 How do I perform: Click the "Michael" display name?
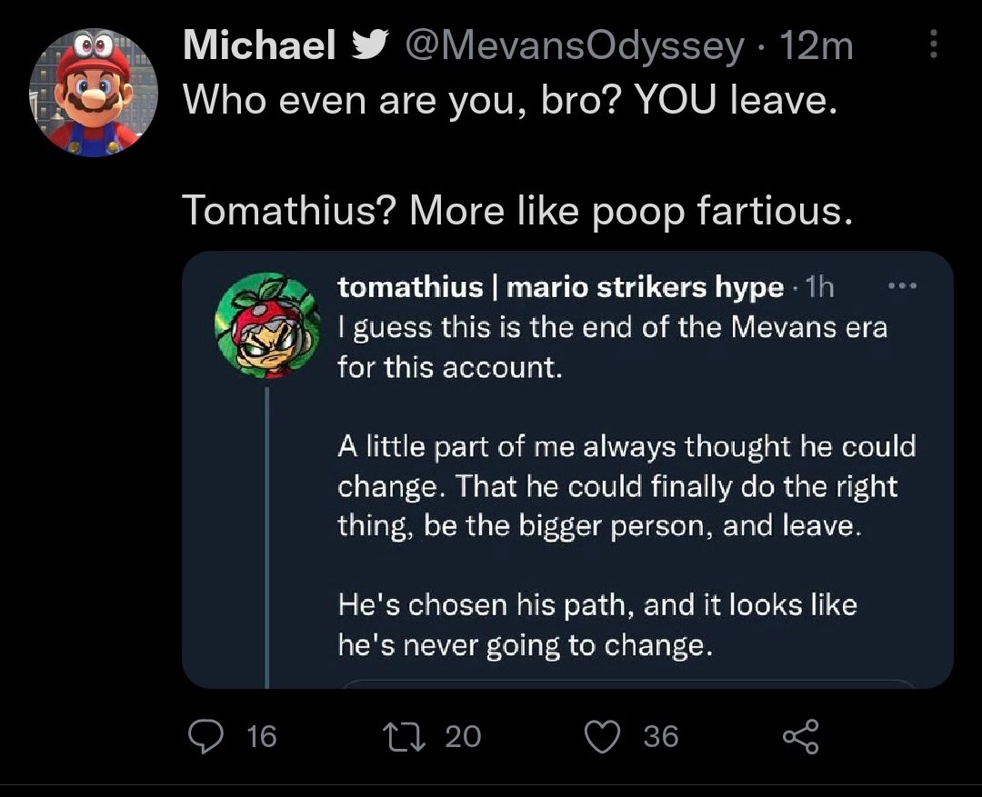(x=259, y=46)
